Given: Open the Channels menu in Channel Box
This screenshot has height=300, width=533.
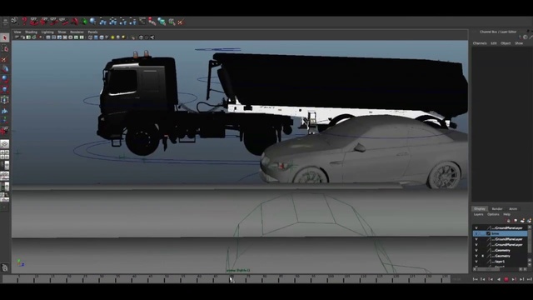Looking at the screenshot, I should click(x=480, y=43).
